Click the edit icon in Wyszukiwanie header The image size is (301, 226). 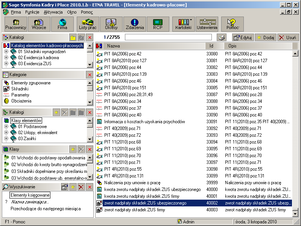point(65,187)
